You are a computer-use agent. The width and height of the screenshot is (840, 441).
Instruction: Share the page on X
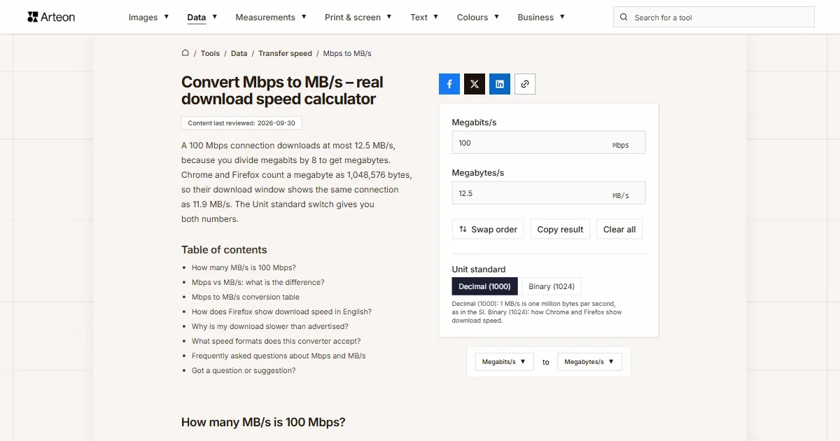(x=475, y=84)
